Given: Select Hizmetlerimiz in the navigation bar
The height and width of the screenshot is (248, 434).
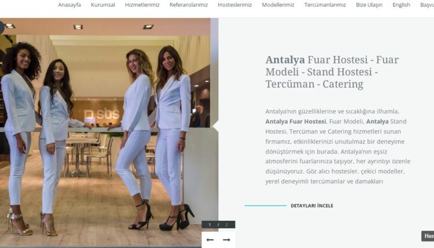Looking at the screenshot, I should tap(142, 5).
